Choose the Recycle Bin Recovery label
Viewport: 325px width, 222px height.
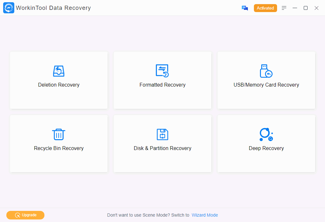point(59,148)
